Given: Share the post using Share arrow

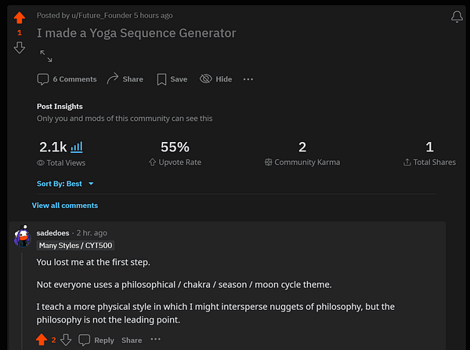Looking at the screenshot, I should coord(125,79).
